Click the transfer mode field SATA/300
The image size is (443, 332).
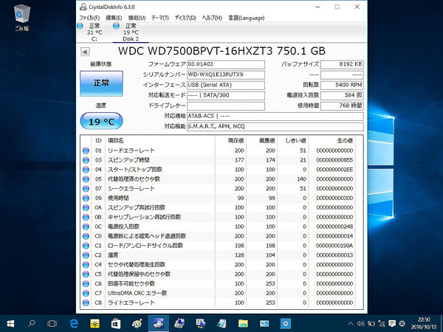226,95
